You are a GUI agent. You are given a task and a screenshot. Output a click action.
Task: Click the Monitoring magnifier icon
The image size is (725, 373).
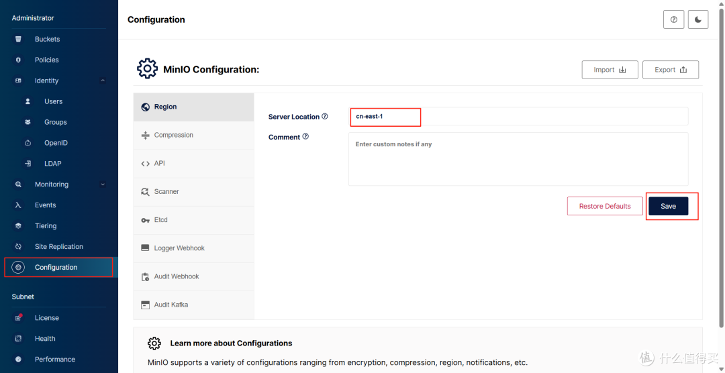point(18,184)
